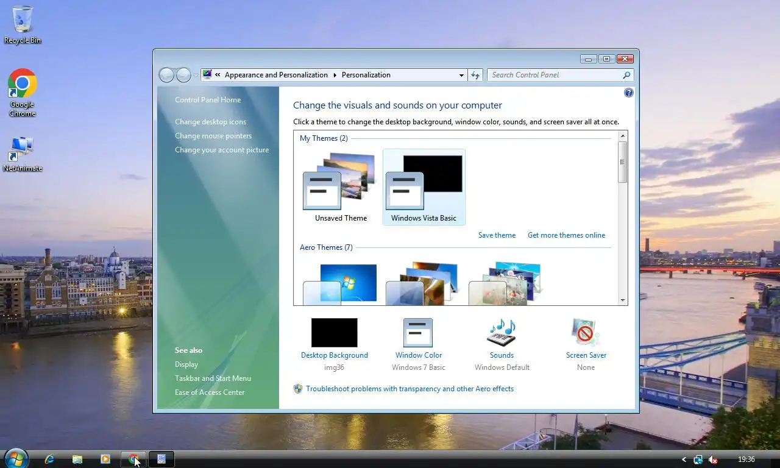This screenshot has height=468, width=780.
Task: Open Control Panel Home
Action: click(x=208, y=100)
